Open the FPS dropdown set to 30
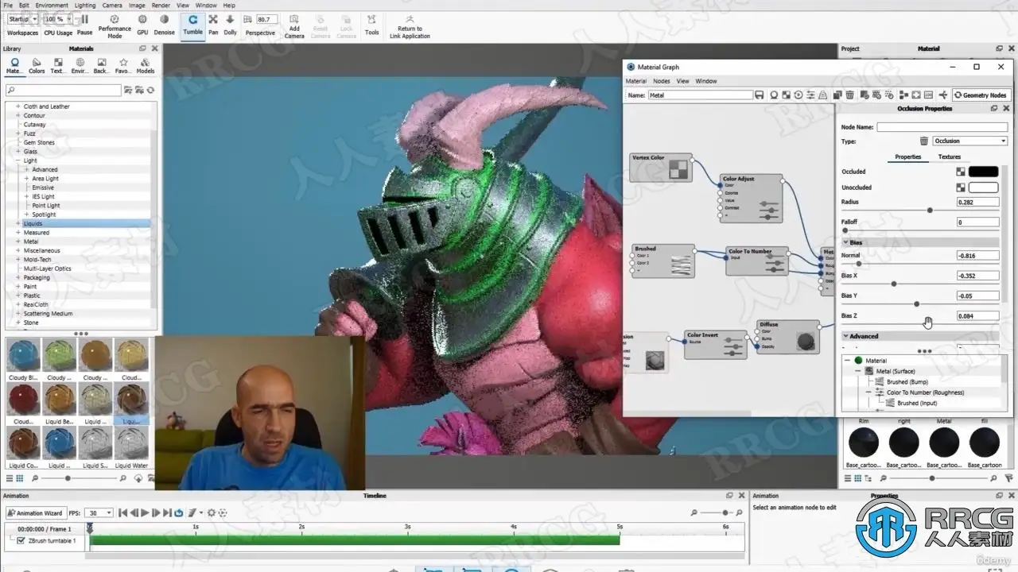Viewport: 1018px width, 572px height. (99, 513)
